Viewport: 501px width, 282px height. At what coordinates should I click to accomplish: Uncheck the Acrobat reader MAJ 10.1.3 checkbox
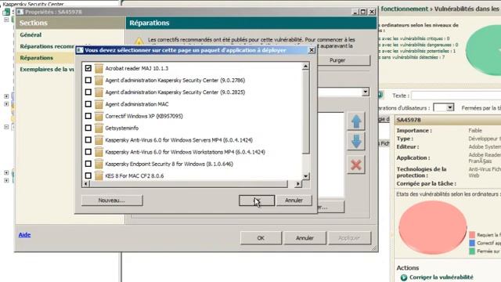[88, 68]
